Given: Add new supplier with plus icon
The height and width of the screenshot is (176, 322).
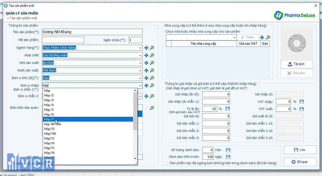Looking at the screenshot, I should click(262, 37).
